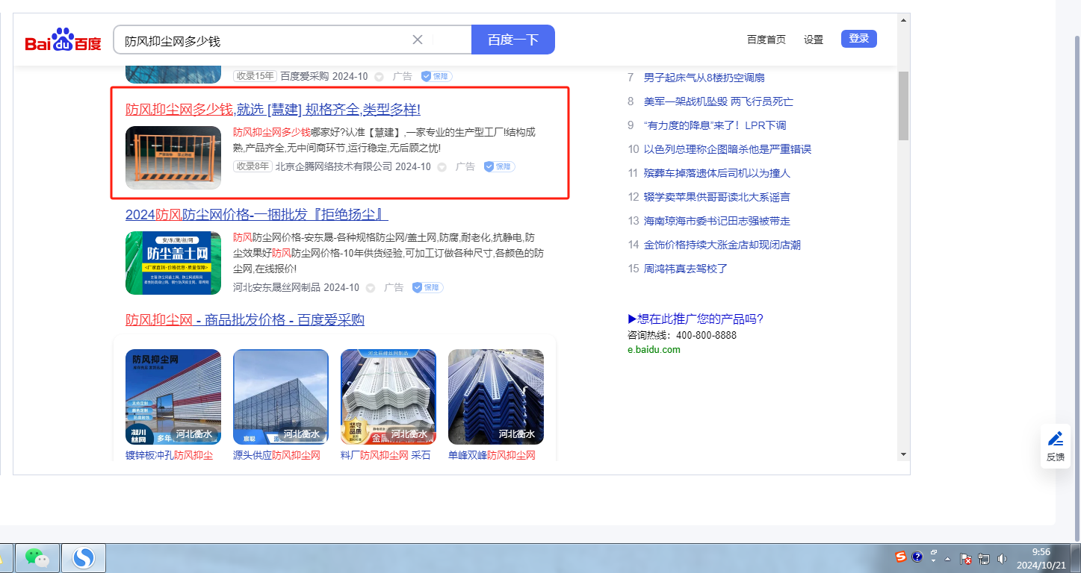Open hot search 辍学卖苹果供哥哥读北大系谣言
This screenshot has width=1081, height=573.
(717, 197)
